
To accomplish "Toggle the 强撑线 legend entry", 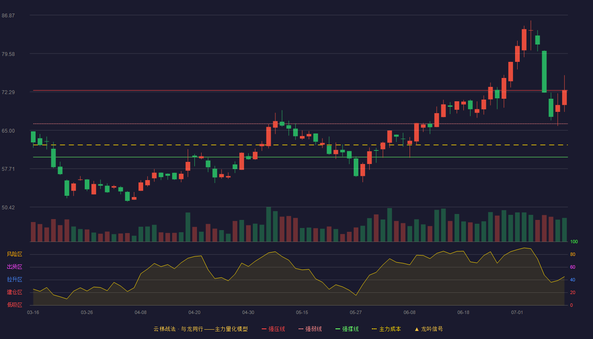I will (x=347, y=329).
